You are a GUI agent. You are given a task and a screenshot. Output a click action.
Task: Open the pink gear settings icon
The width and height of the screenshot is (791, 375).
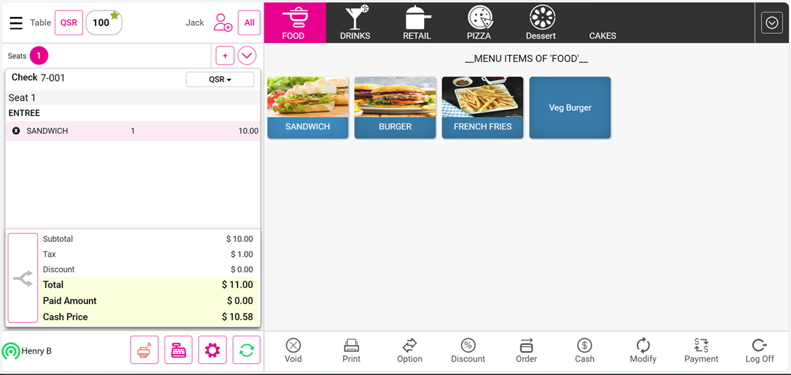[212, 350]
